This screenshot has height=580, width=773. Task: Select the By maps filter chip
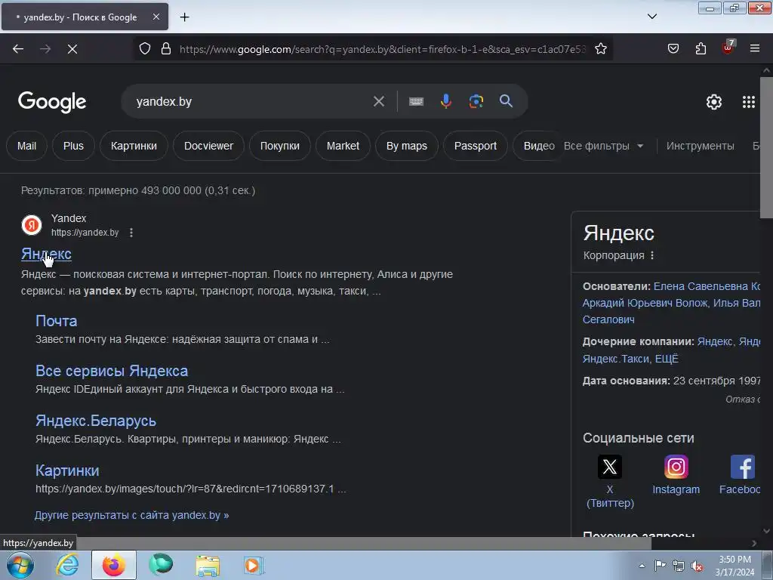click(x=407, y=146)
